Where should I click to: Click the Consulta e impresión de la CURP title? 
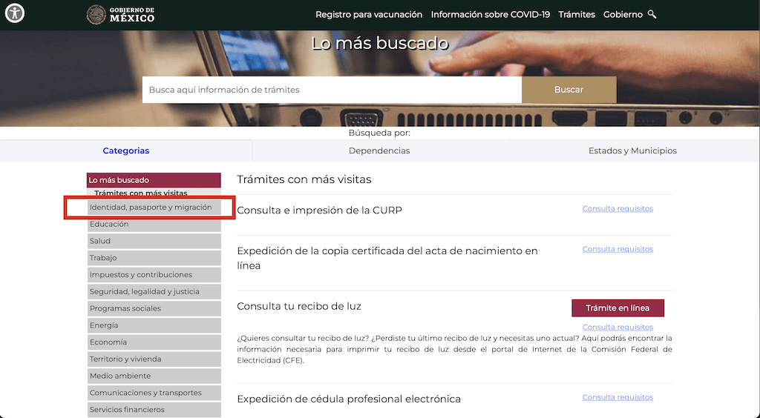(319, 210)
